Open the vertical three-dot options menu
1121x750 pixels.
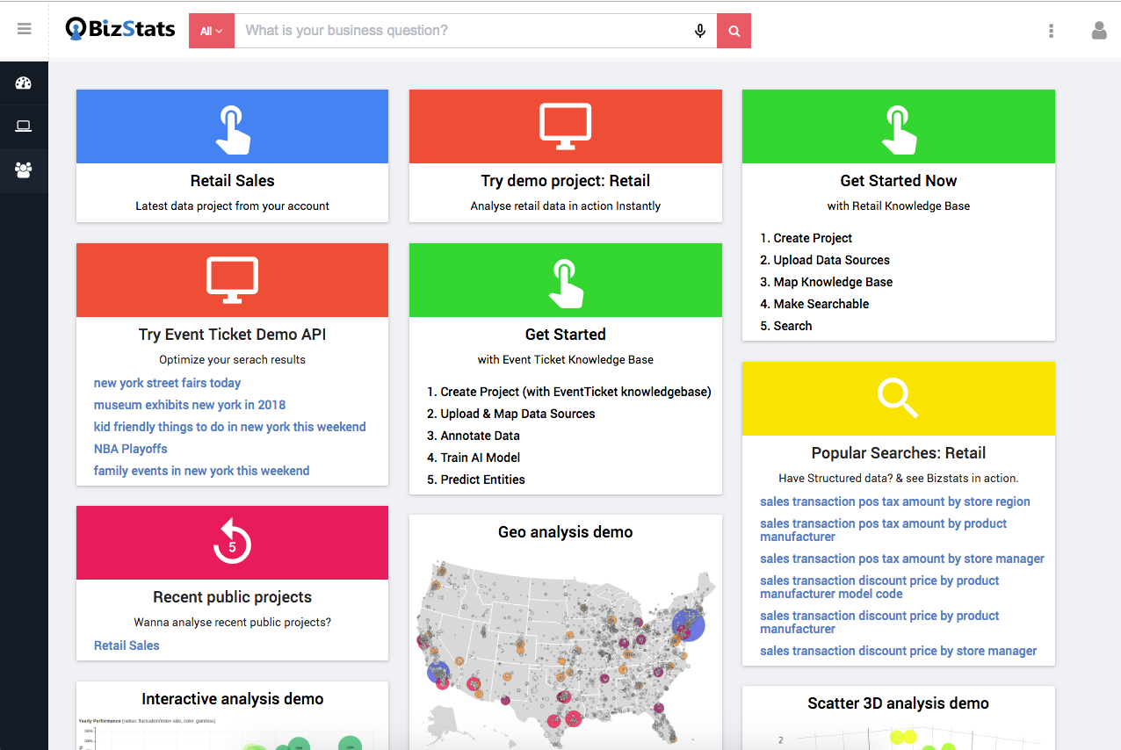coord(1051,31)
